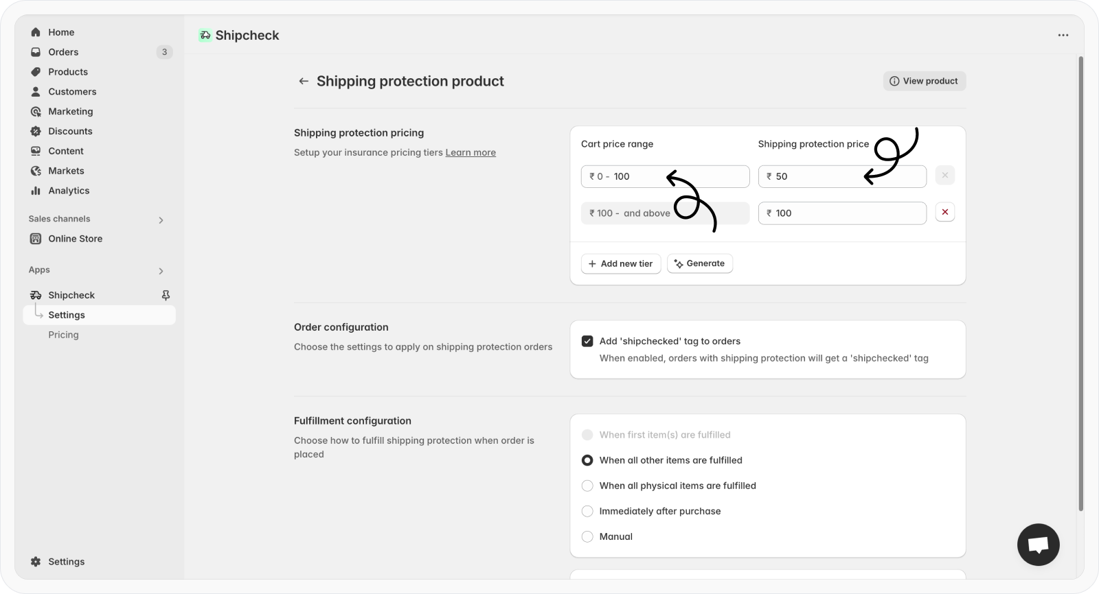This screenshot has width=1099, height=594.
Task: Click the Discounts badge icon
Action: 36,132
